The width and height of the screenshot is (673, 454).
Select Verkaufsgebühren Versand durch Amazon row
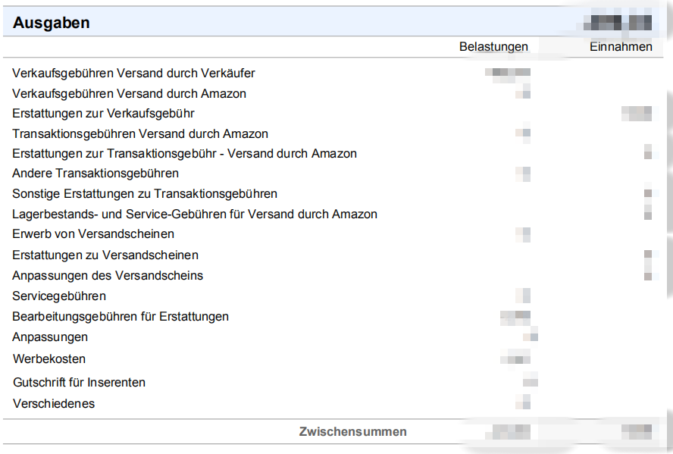[129, 94]
